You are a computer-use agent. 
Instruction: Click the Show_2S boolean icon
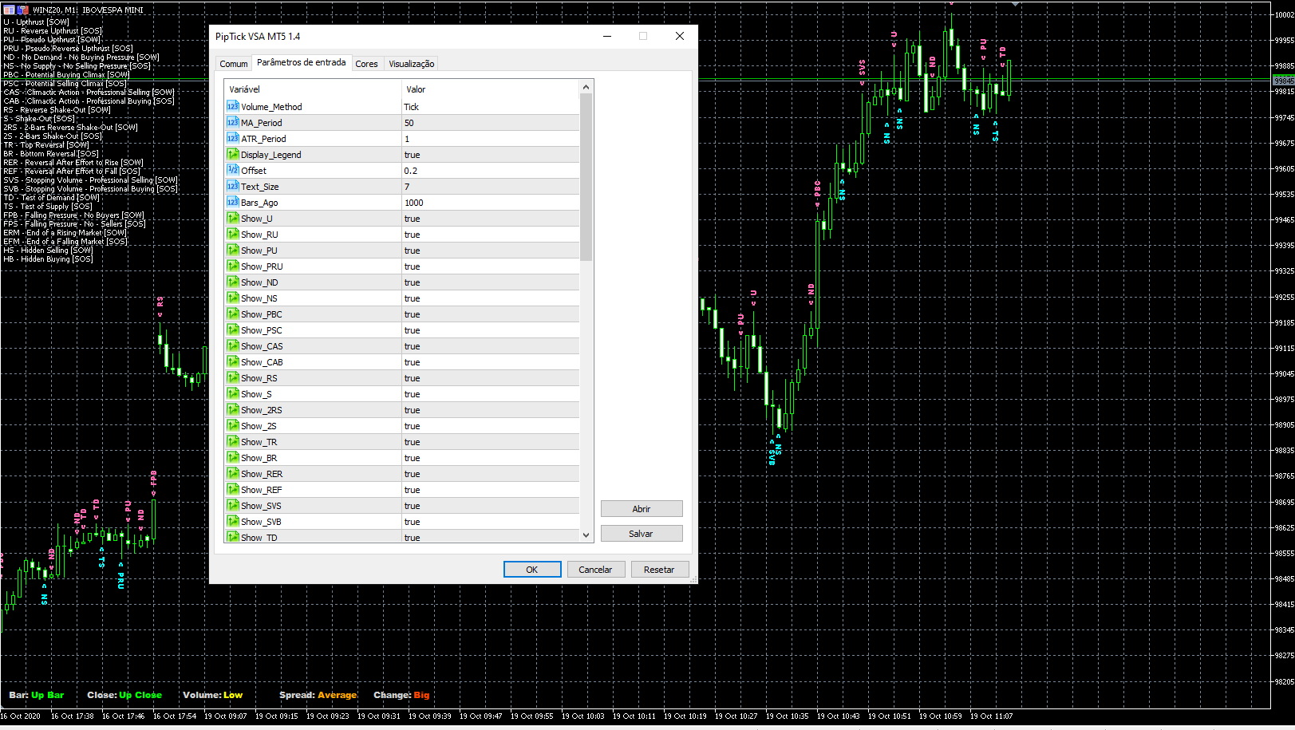tap(232, 425)
